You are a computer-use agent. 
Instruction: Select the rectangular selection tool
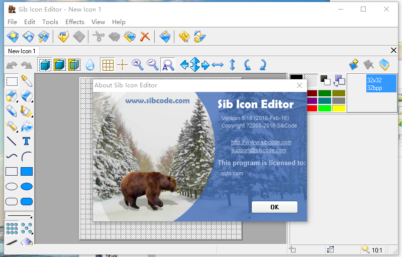[12, 81]
